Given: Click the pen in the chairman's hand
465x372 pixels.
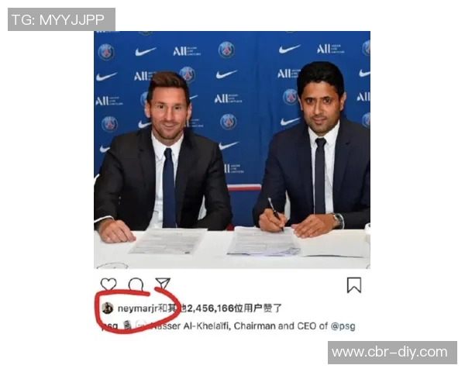Looking at the screenshot, I should (276, 214).
